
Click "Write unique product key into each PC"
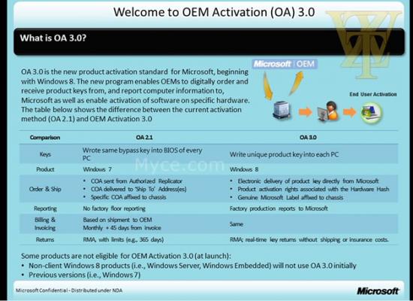pyautogui.click(x=284, y=154)
